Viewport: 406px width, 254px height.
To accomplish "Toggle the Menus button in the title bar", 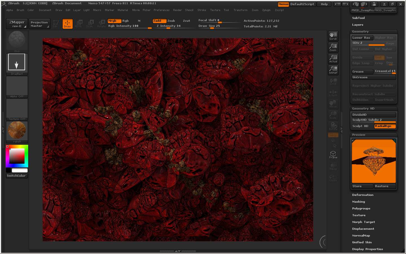I will [283, 4].
